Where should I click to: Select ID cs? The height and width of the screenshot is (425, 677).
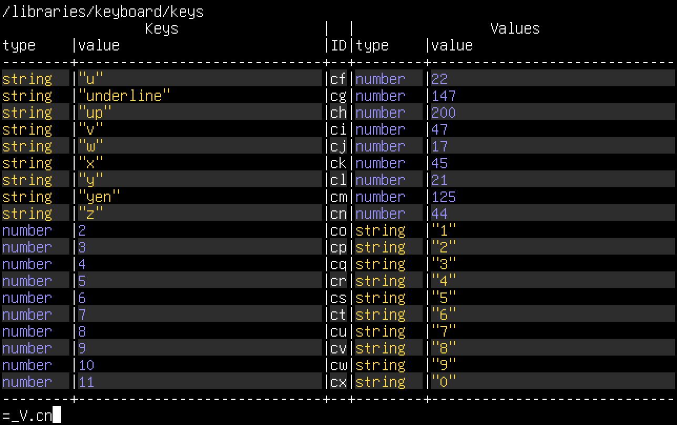[338, 298]
